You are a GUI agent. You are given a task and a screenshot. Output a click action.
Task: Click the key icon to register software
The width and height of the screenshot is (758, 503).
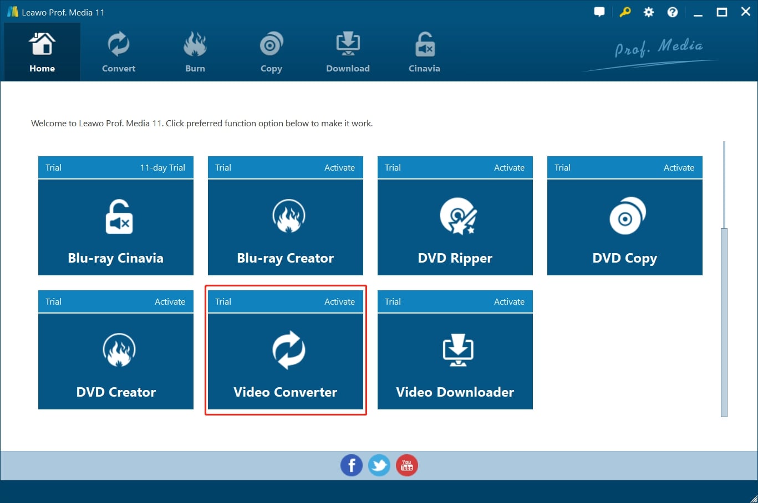(624, 12)
